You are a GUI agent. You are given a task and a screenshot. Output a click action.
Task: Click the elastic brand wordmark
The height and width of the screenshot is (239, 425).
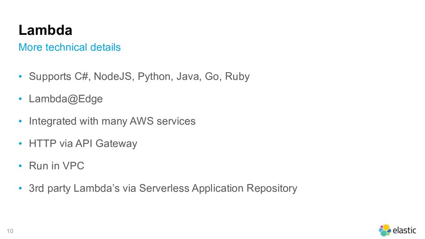[x=404, y=230]
